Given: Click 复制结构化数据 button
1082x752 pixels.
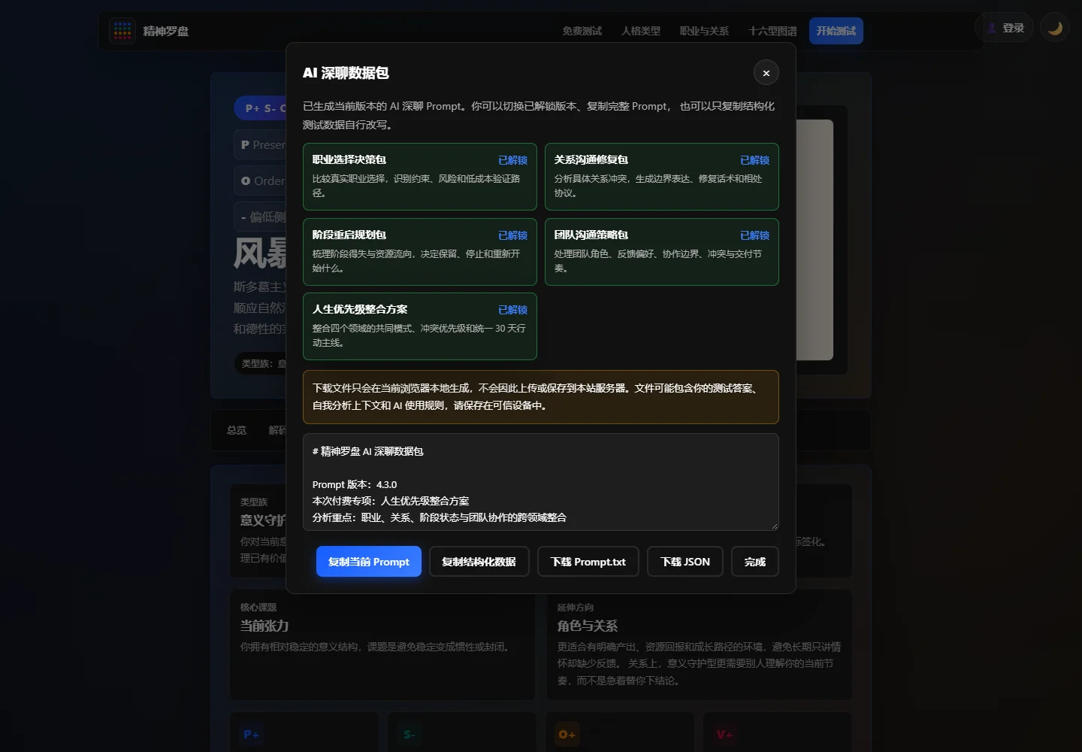Looking at the screenshot, I should 479,562.
